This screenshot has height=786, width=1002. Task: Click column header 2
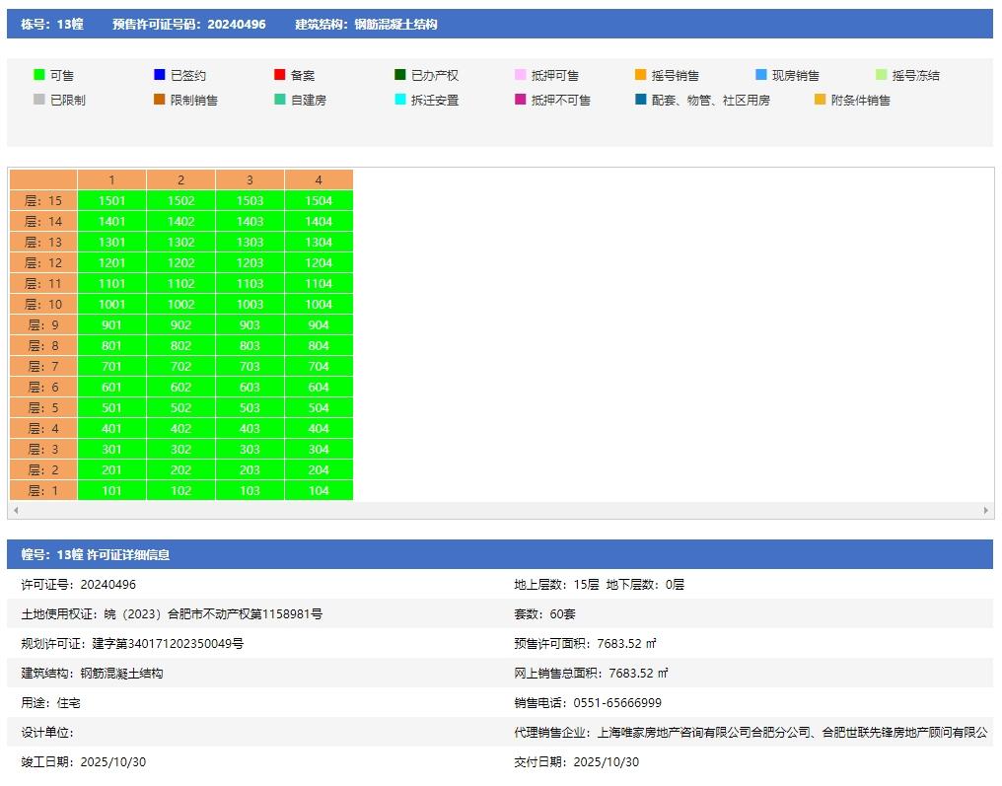pyautogui.click(x=180, y=179)
